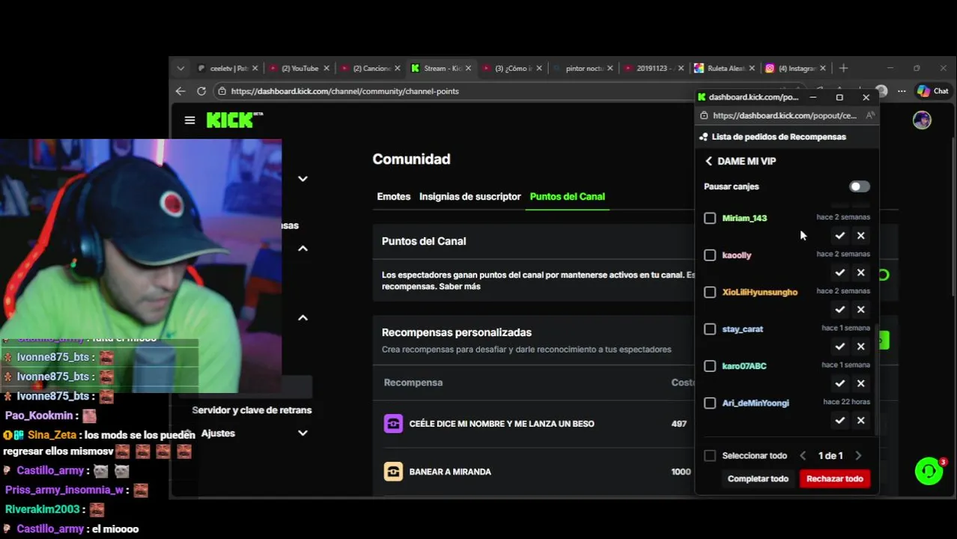The image size is (957, 539).
Task: Close the Stream - Kick tab
Action: pyautogui.click(x=469, y=68)
